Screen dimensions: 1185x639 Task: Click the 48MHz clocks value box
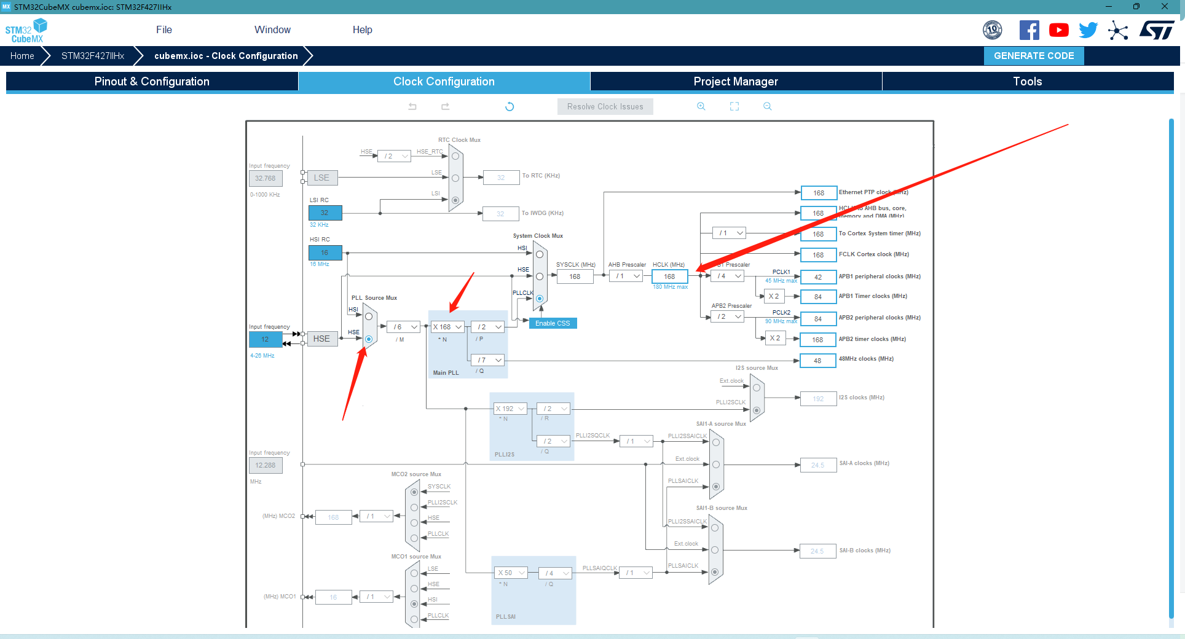817,361
